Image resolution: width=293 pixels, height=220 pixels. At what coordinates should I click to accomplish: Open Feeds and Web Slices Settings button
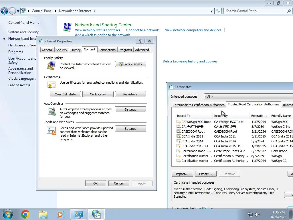(130, 129)
